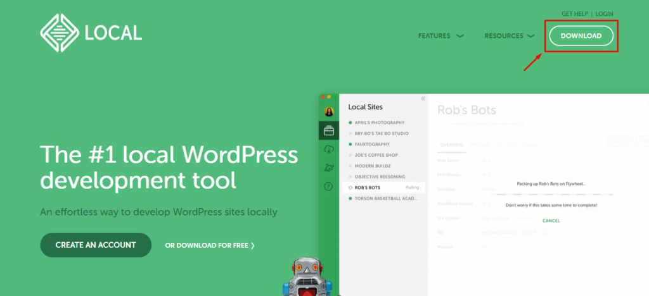Expand the Features dropdown menu
Image resolution: width=649 pixels, height=296 pixels.
coord(440,36)
